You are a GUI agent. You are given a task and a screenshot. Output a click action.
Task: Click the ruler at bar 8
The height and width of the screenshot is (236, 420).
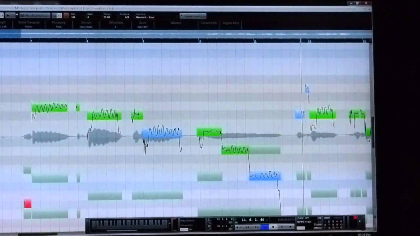pos(87,41)
